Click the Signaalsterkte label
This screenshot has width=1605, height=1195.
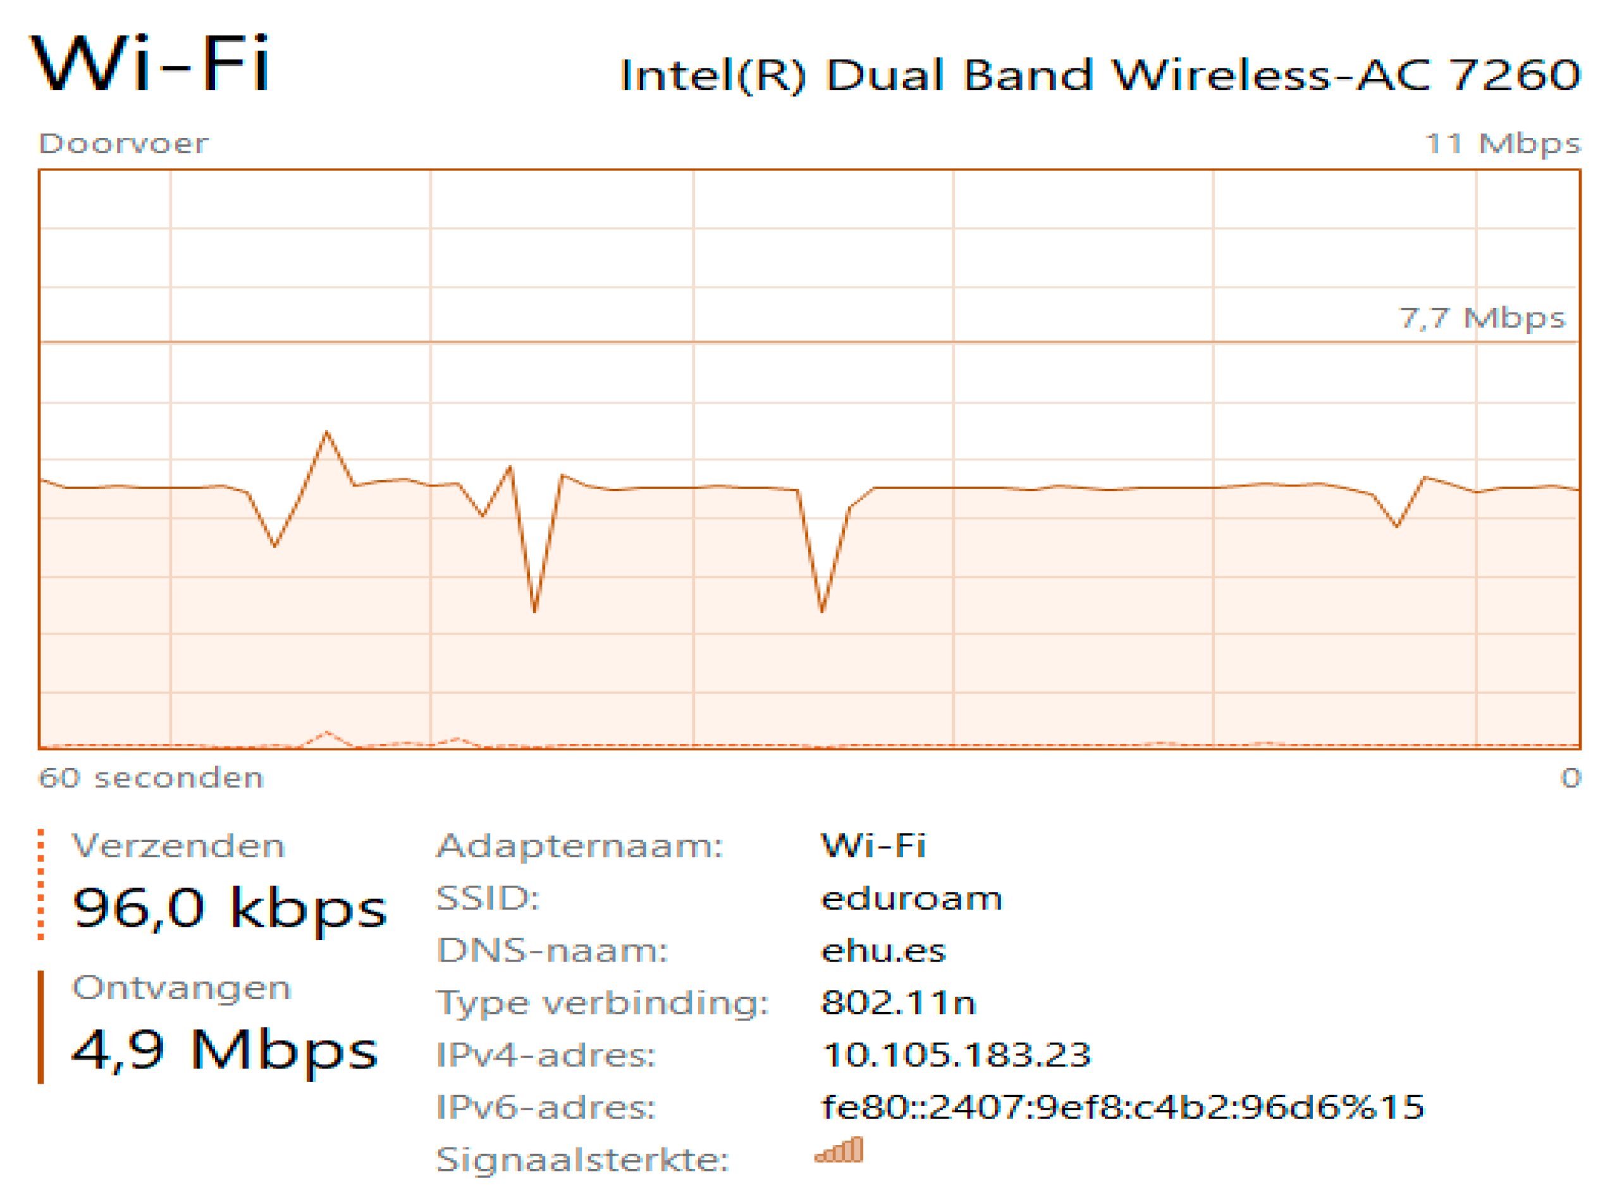(582, 1160)
